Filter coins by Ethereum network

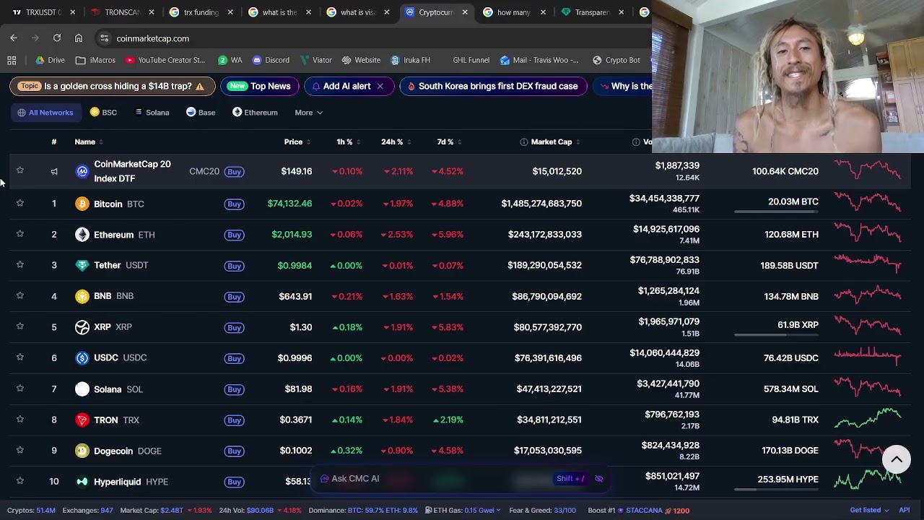[x=255, y=113]
